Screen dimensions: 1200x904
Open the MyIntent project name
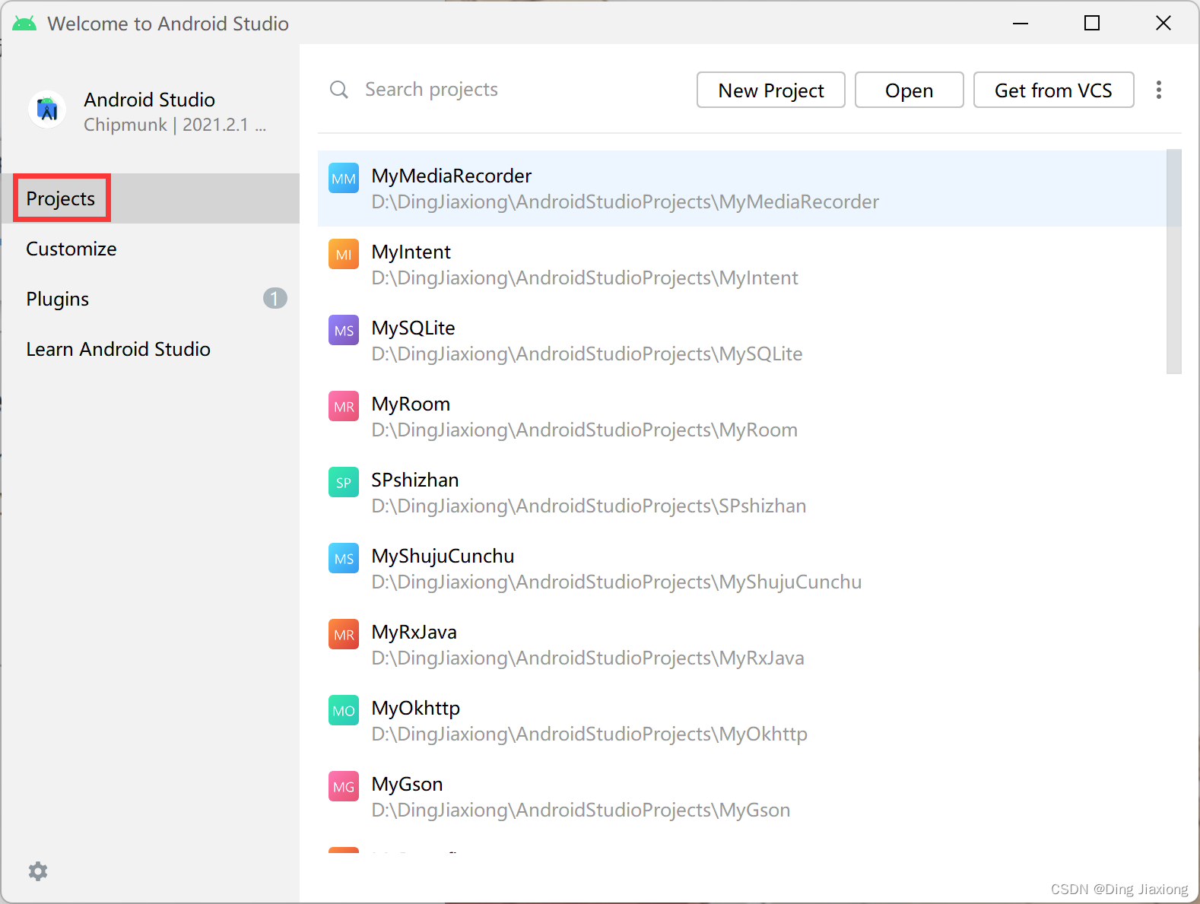point(411,252)
